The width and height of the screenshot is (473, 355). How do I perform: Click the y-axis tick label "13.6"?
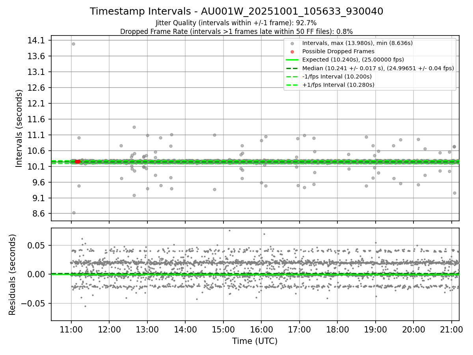(x=37, y=56)
